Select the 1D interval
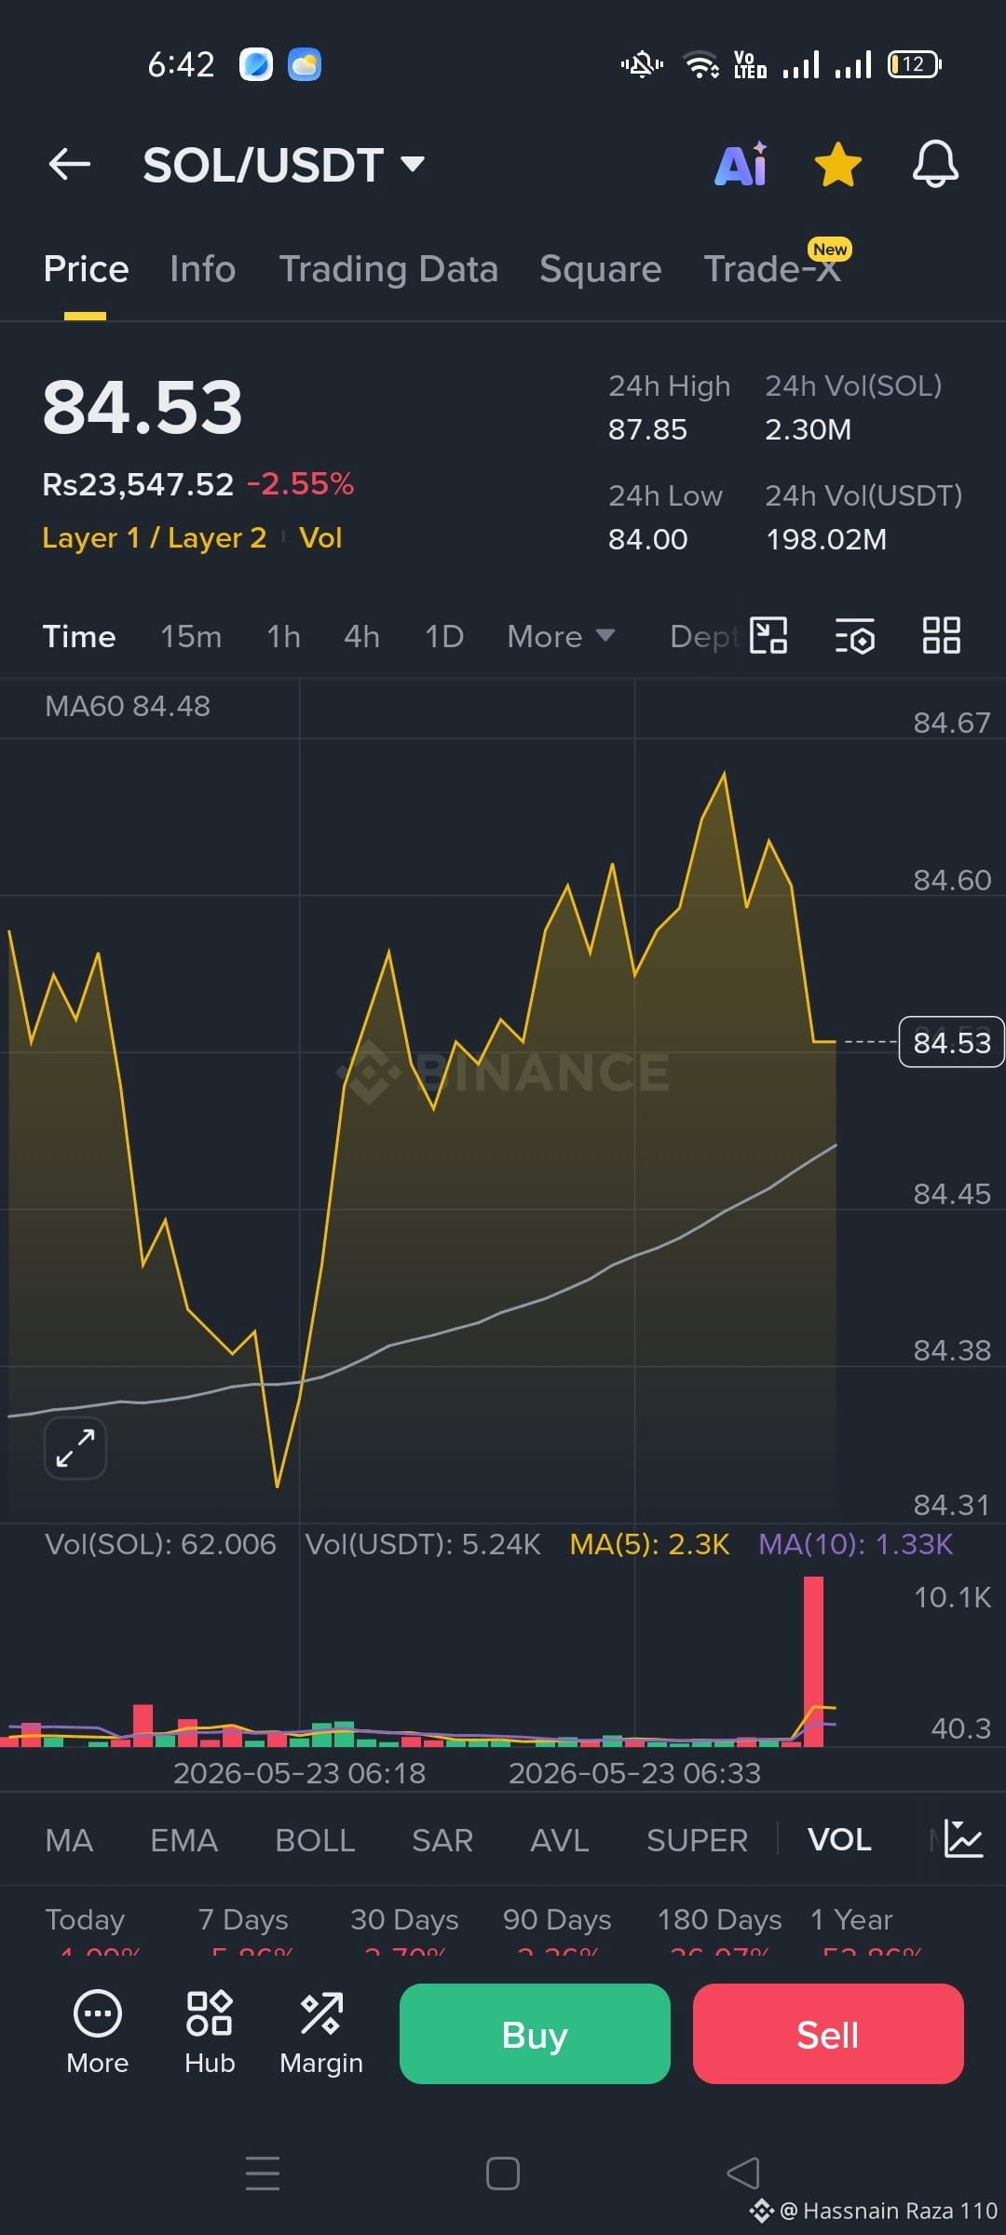Image resolution: width=1006 pixels, height=2235 pixels. tap(444, 637)
